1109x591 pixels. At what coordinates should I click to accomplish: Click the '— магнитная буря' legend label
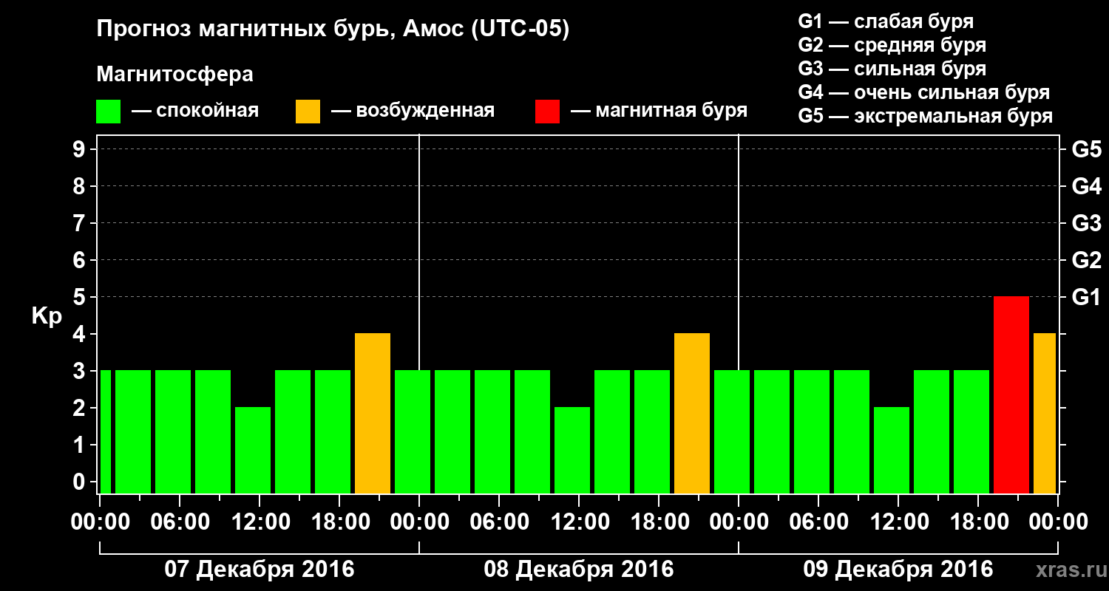659,112
